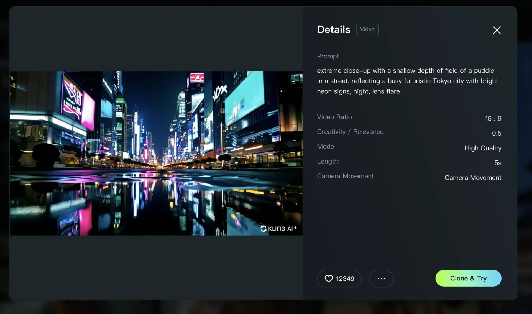Play the neon city video preview

click(156, 153)
